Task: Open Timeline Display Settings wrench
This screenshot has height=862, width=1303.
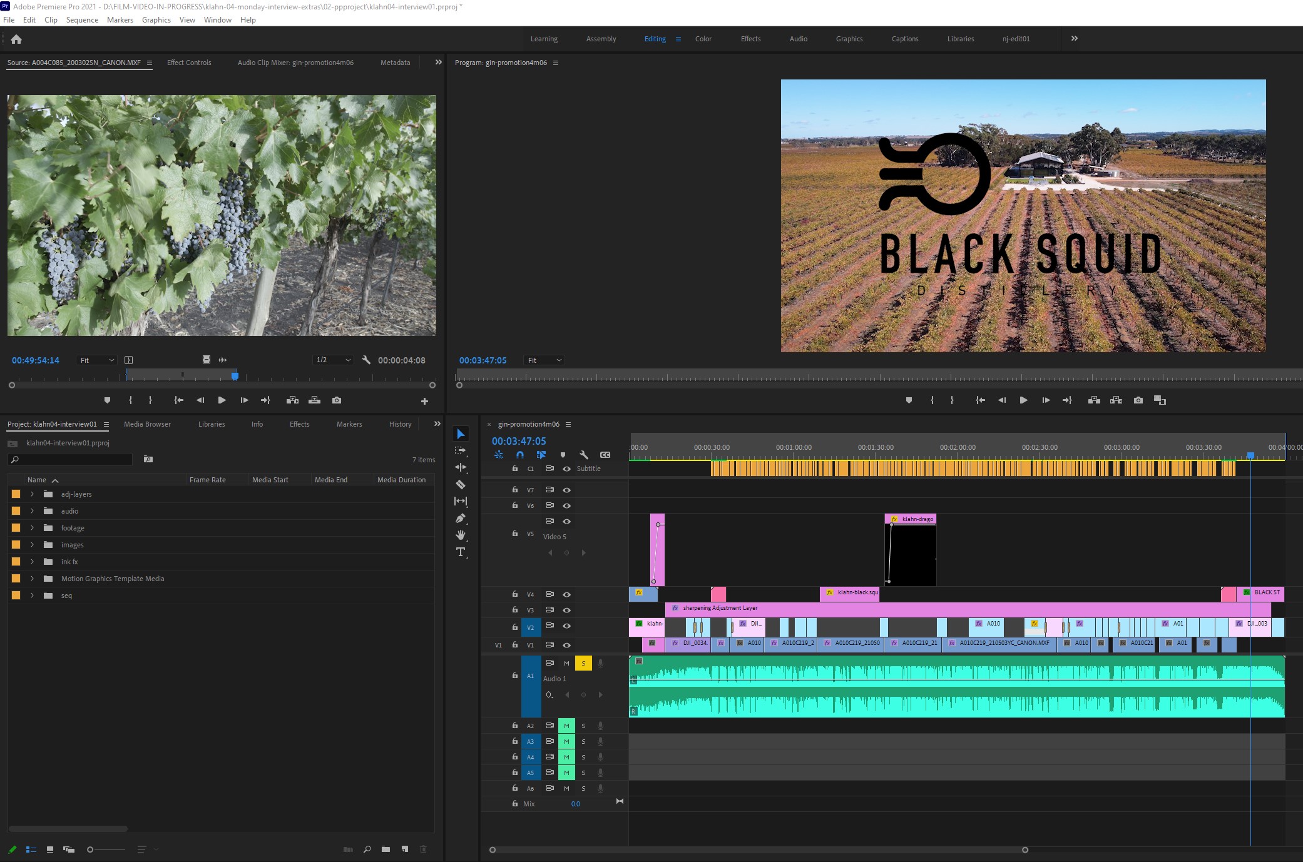Action: [584, 455]
